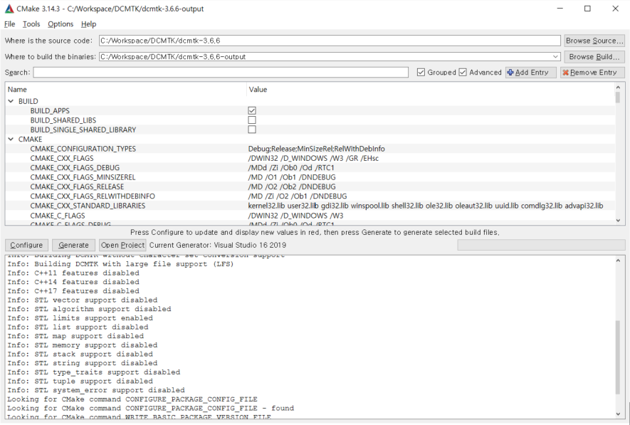Image resolution: width=630 pixels, height=425 pixels.
Task: Enable the BUILD_SHARED_LIBS checkbox
Action: [x=252, y=120]
